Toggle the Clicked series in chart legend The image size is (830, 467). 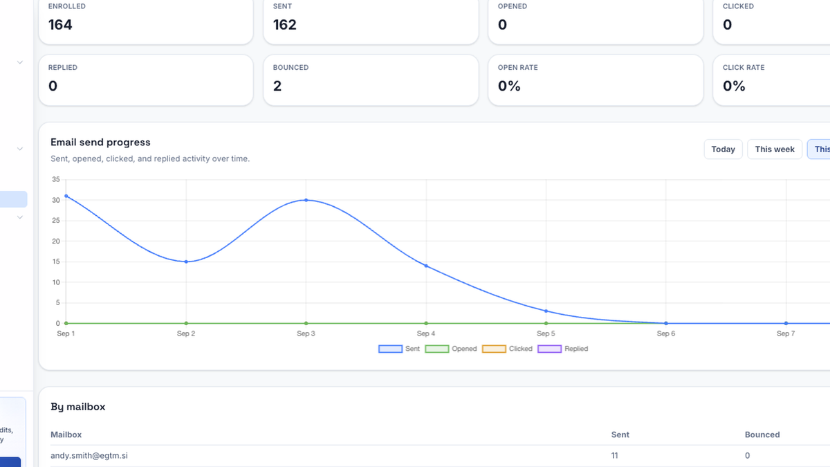[x=507, y=349]
